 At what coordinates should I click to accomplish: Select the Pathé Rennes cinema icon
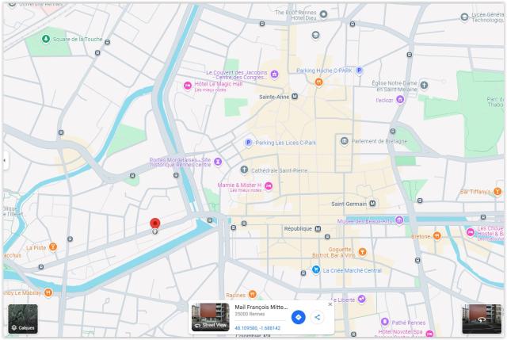(x=385, y=322)
